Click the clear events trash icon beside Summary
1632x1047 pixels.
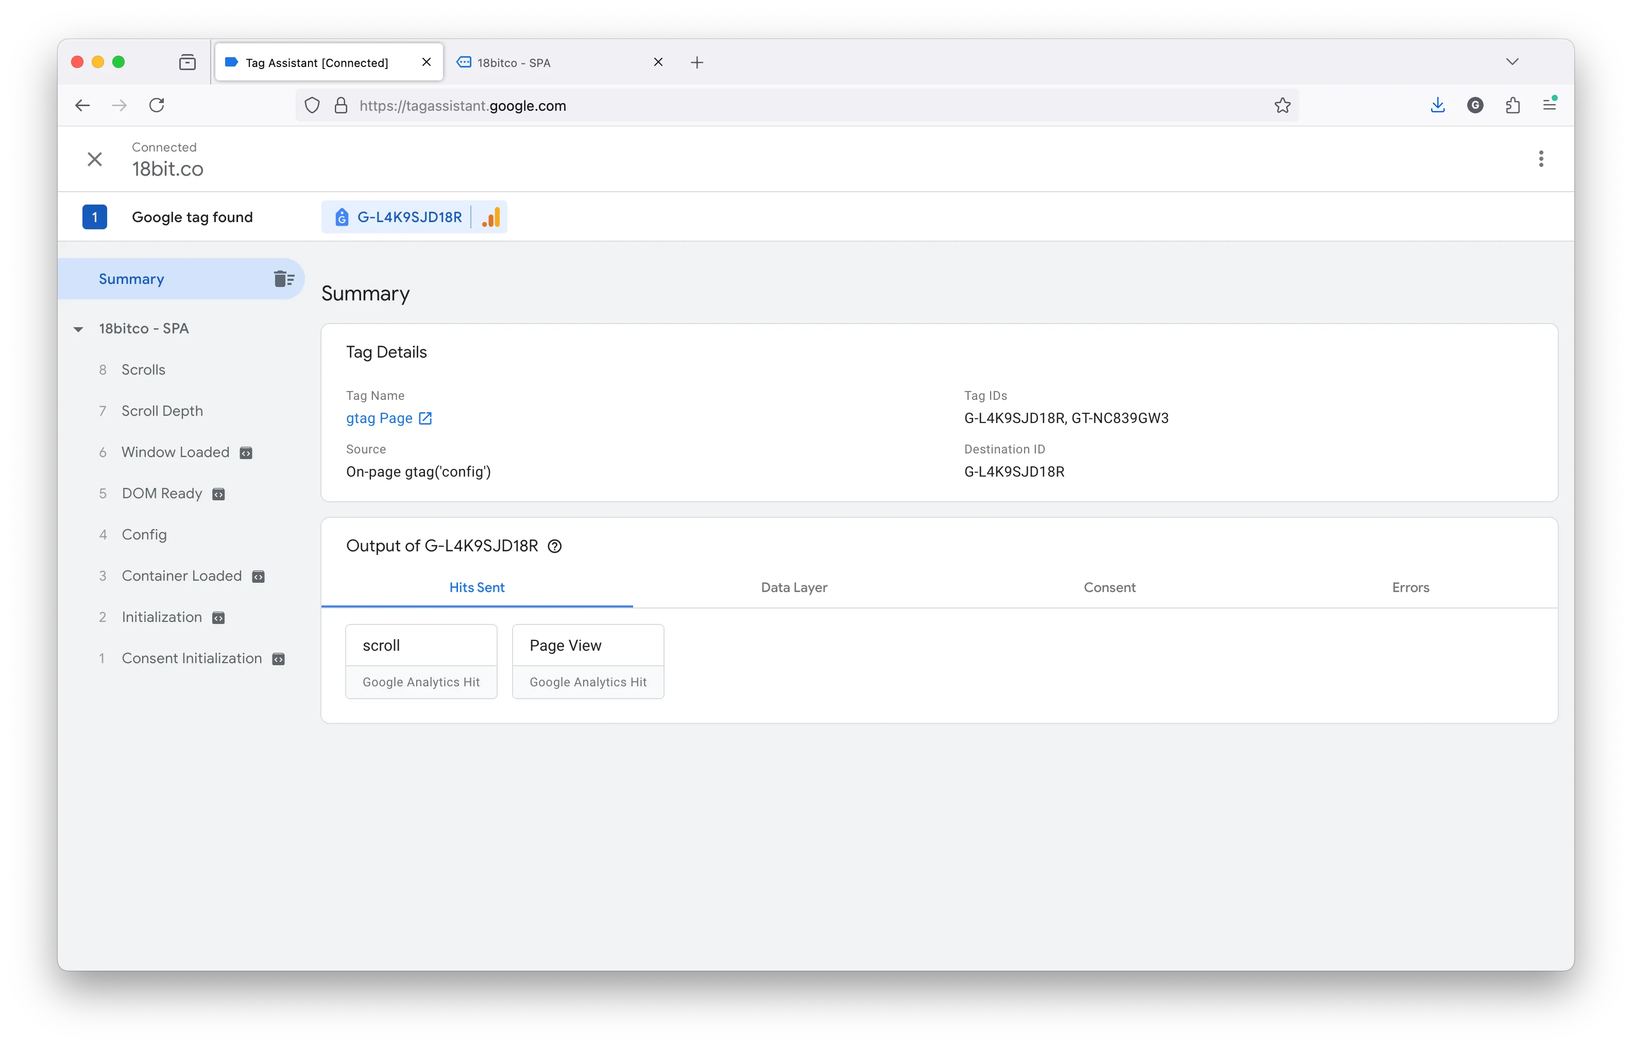[x=283, y=279]
